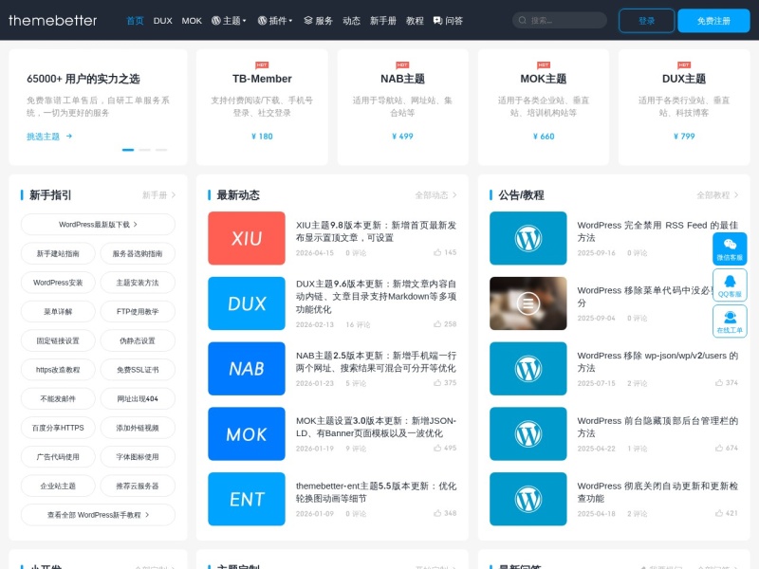759x569 pixels.
Task: Click the NAB thumbnail
Action: coord(247,369)
